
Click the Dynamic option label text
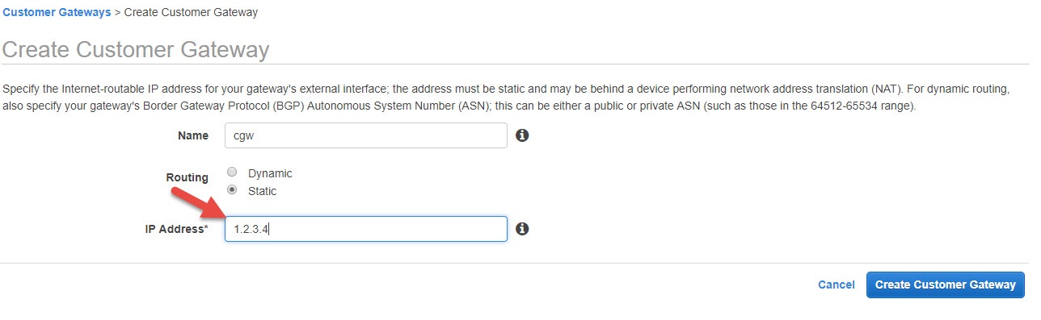click(270, 173)
